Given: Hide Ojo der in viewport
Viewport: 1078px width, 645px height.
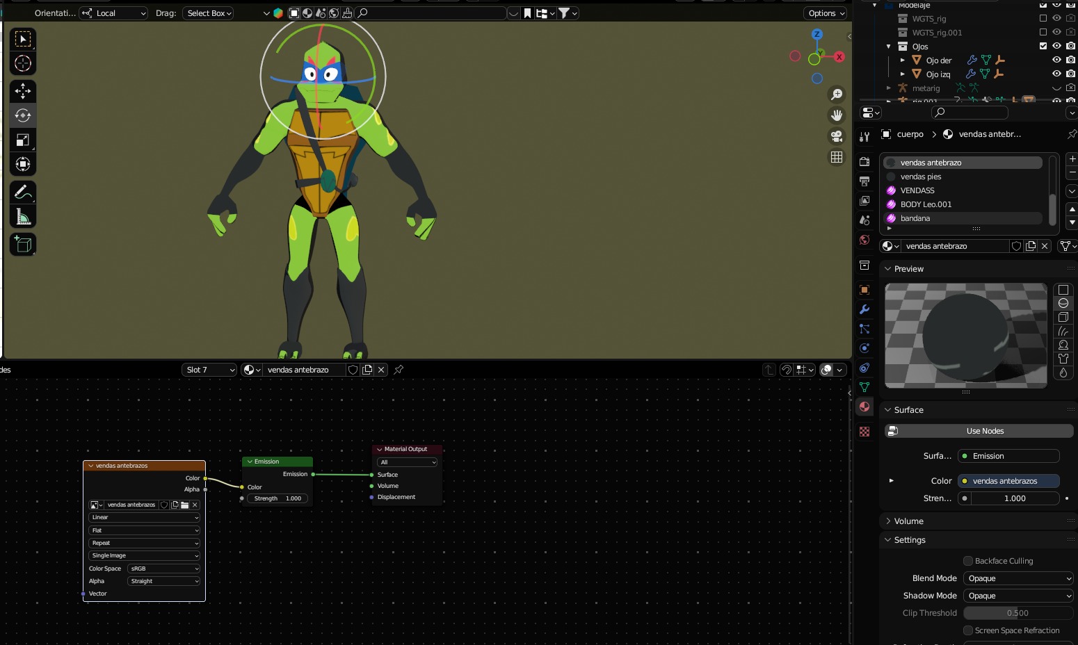Looking at the screenshot, I should point(1057,60).
